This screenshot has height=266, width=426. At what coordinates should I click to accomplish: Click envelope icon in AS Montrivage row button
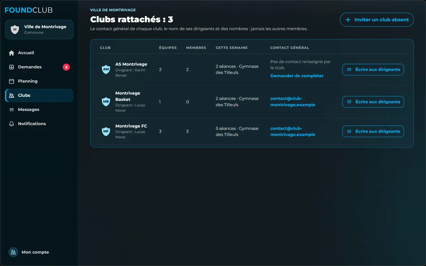point(349,70)
